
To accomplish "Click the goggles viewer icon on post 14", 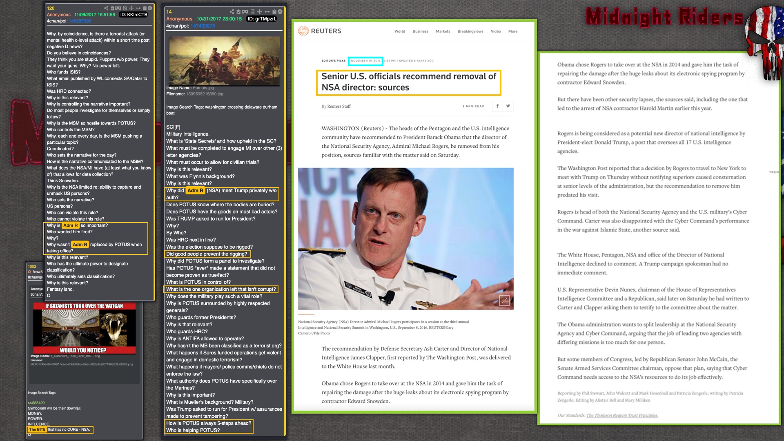I will (245, 12).
